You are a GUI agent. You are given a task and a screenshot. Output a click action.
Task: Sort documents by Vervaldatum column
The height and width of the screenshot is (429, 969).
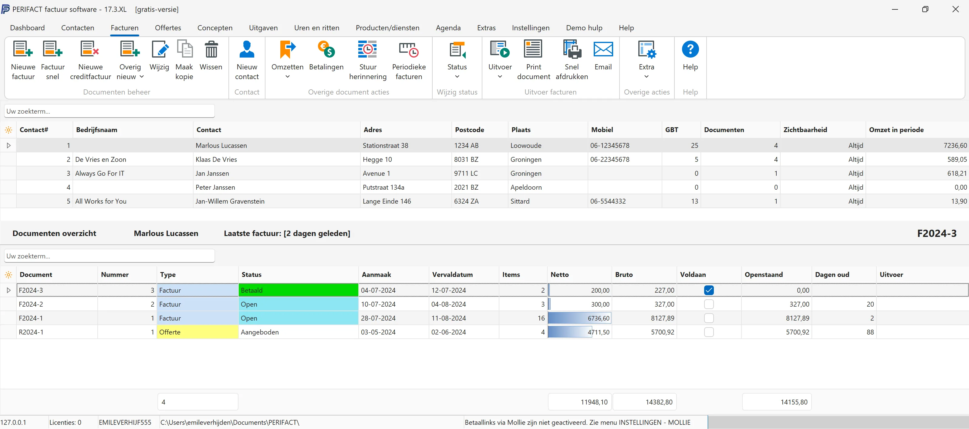(x=464, y=274)
